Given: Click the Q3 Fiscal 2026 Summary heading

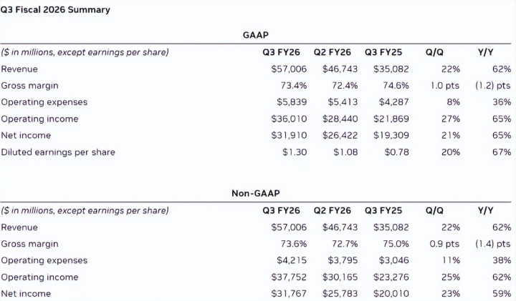Looking at the screenshot, I should coord(56,10).
